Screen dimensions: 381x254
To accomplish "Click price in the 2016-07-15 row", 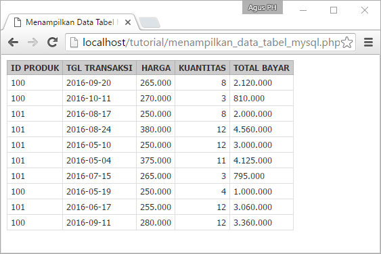I will [x=156, y=176].
